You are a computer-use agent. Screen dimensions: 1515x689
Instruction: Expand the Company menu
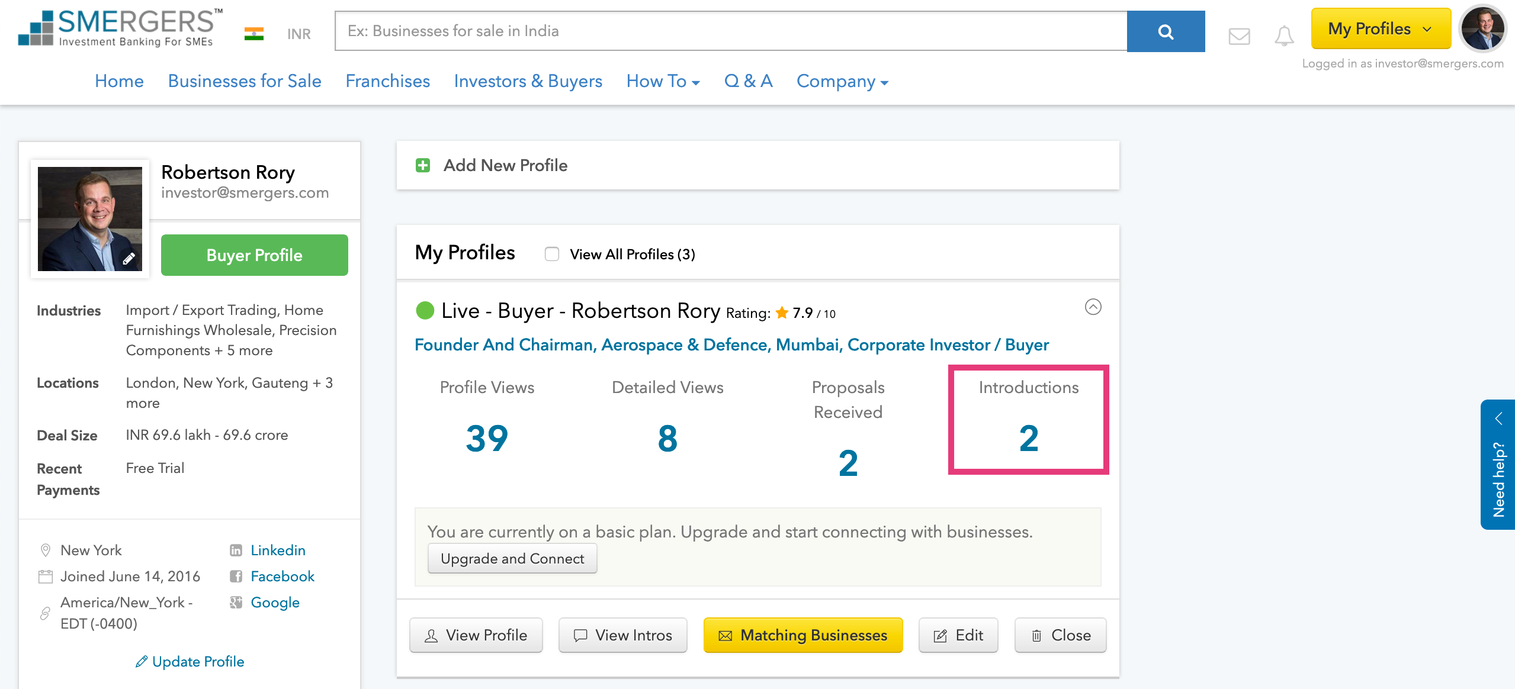pos(842,81)
